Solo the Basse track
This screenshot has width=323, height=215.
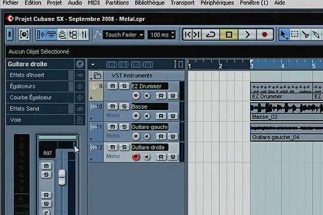click(124, 106)
